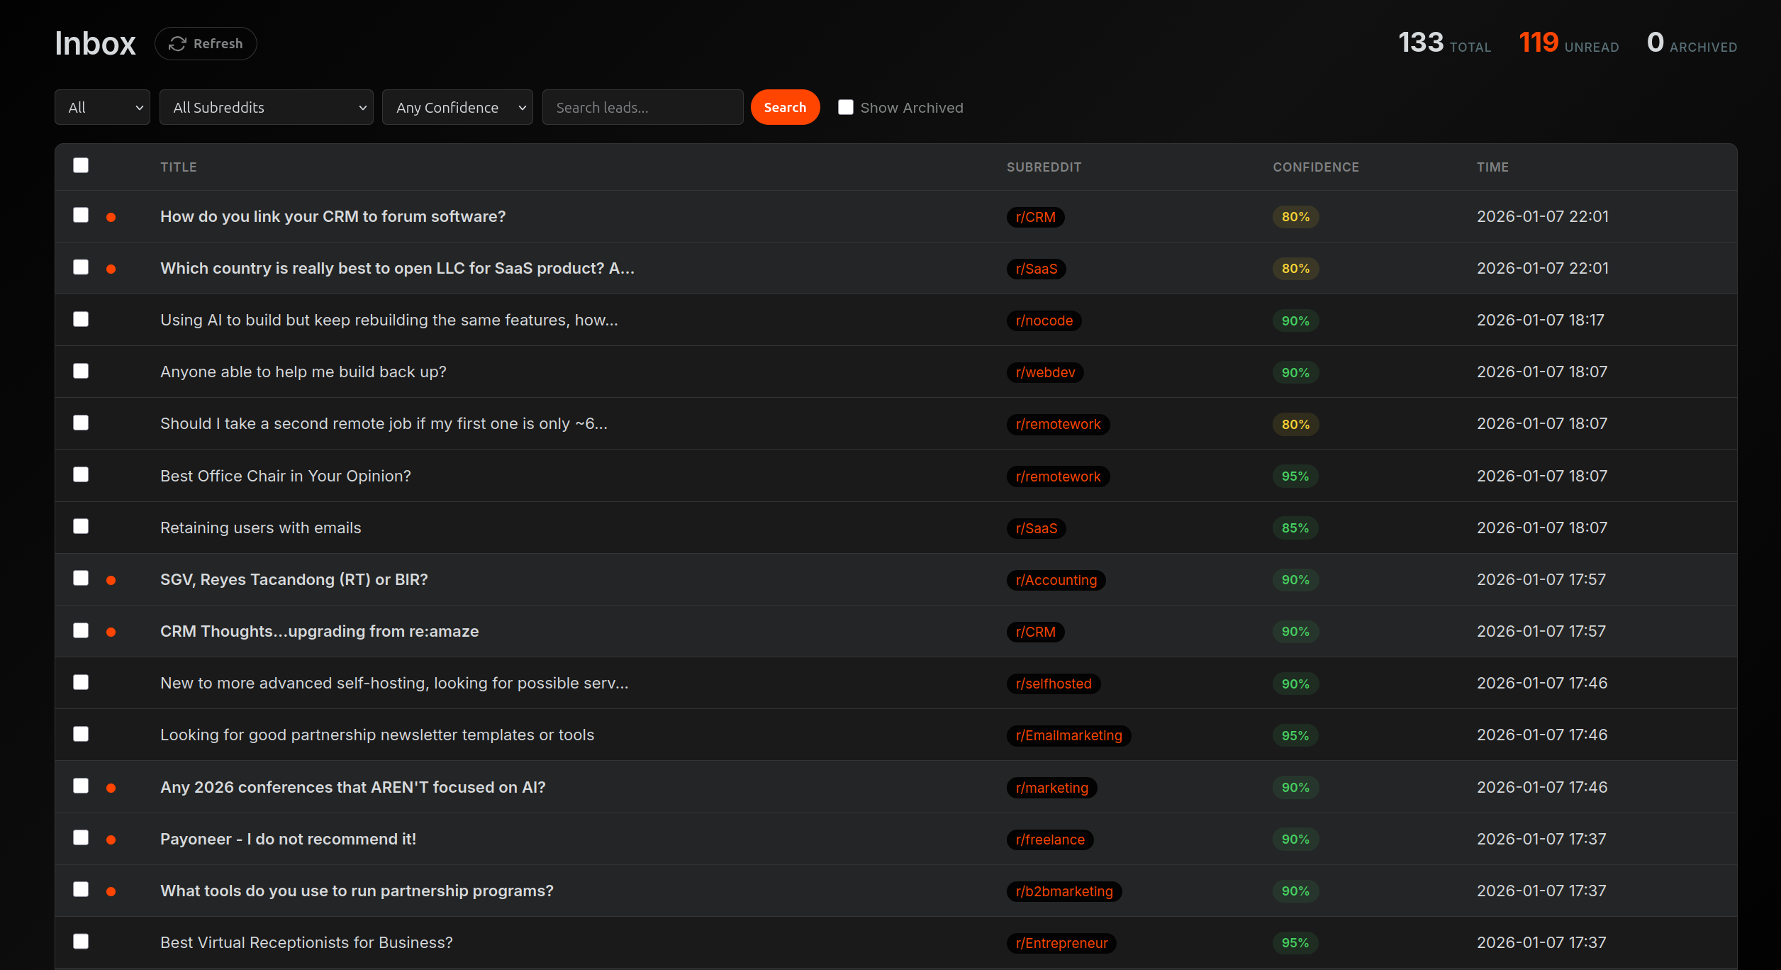Check the select-all checkbox in table header
1781x970 pixels.
(81, 165)
